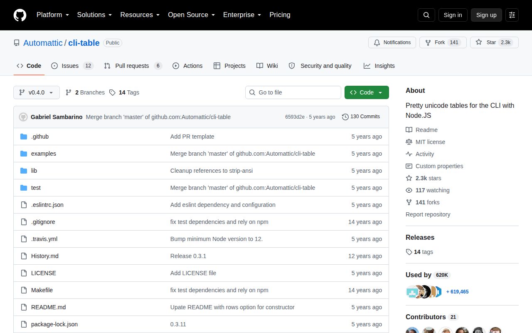
Task: Click Gabriel Sambarino's avatar in commit bar
Action: click(23, 117)
